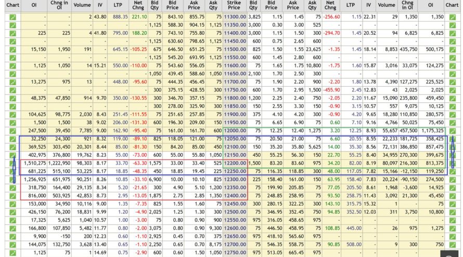Click strike price link 12000.00

[x=235, y=130]
